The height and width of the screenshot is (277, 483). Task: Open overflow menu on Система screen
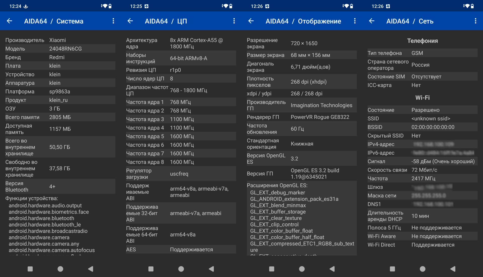(113, 21)
